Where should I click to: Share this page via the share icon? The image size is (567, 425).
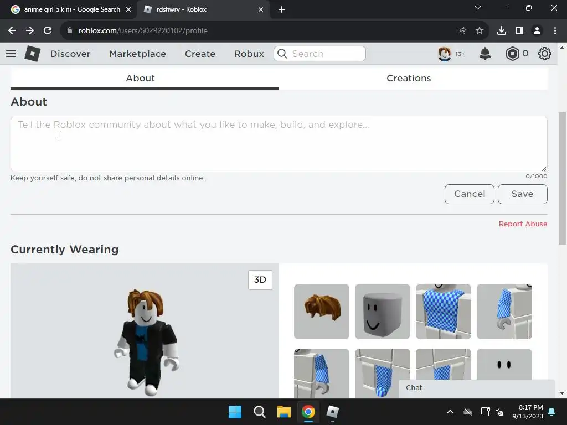tap(462, 31)
